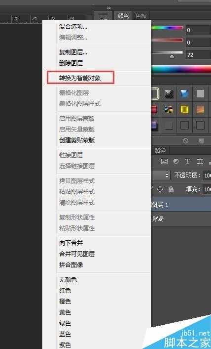211x349 pixels.
Task: Click the gray brightness slider bar
Action: [167, 52]
